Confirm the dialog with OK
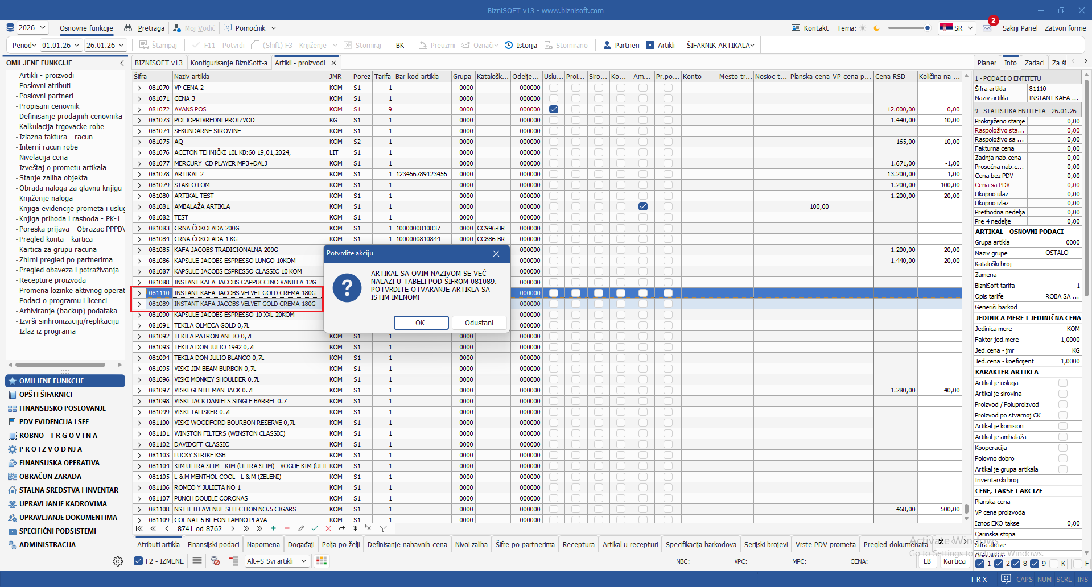 click(421, 323)
